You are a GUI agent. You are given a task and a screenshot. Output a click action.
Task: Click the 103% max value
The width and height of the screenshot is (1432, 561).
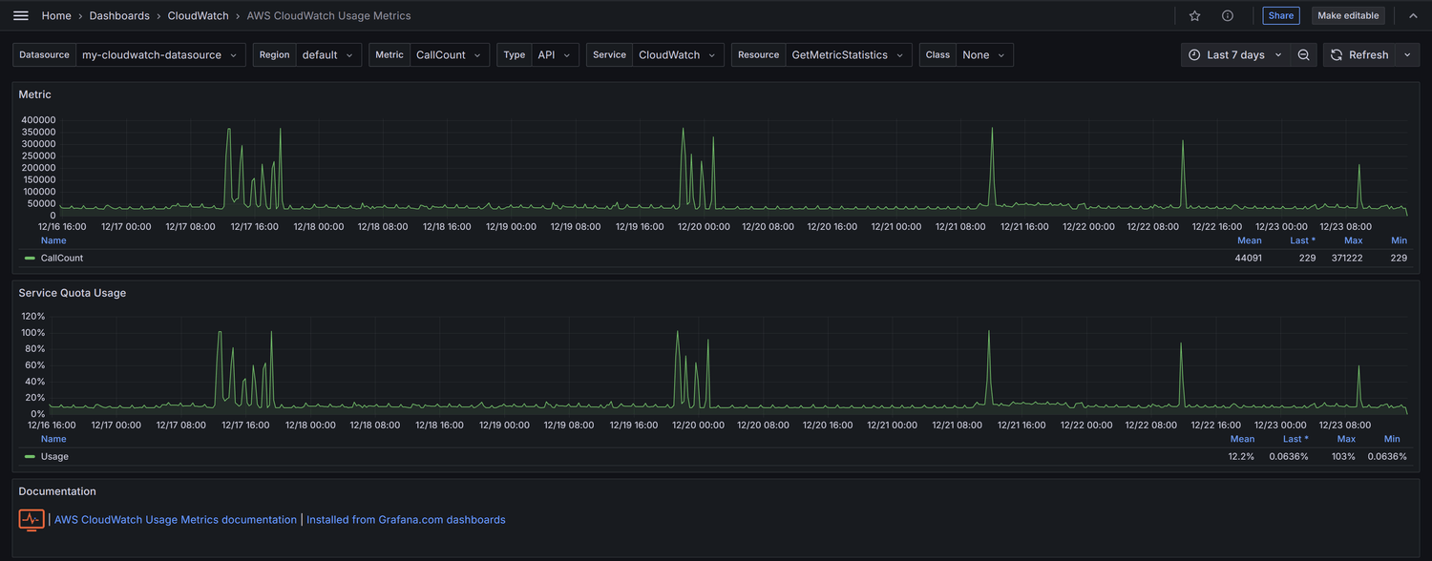click(1345, 457)
